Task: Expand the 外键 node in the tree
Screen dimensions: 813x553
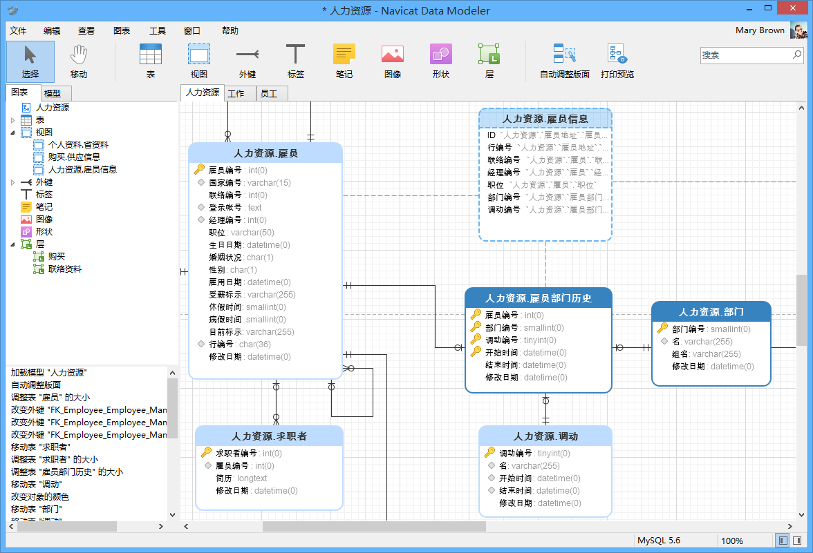Action: [x=13, y=182]
